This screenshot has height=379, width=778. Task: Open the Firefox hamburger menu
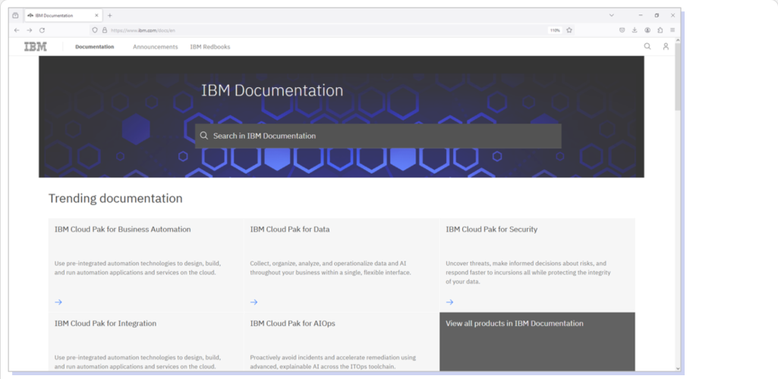(x=672, y=30)
